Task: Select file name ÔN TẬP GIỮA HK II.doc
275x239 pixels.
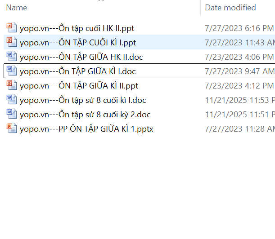Action: 81,57
